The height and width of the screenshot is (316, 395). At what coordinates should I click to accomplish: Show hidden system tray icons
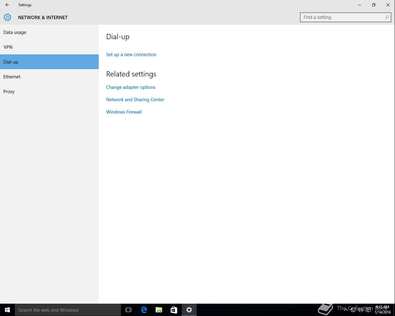coord(346,310)
